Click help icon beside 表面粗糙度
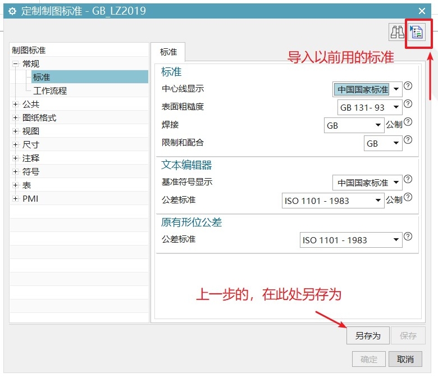 [x=408, y=104]
